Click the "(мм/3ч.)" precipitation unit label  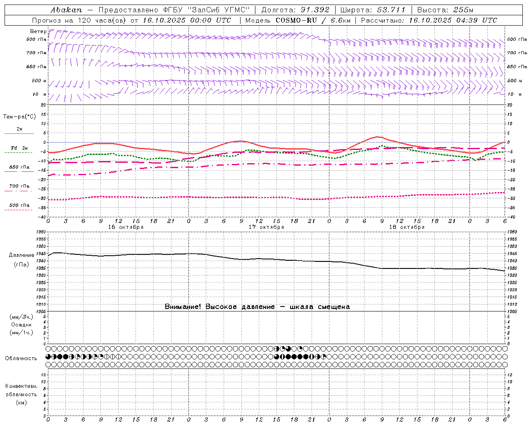[21, 317]
